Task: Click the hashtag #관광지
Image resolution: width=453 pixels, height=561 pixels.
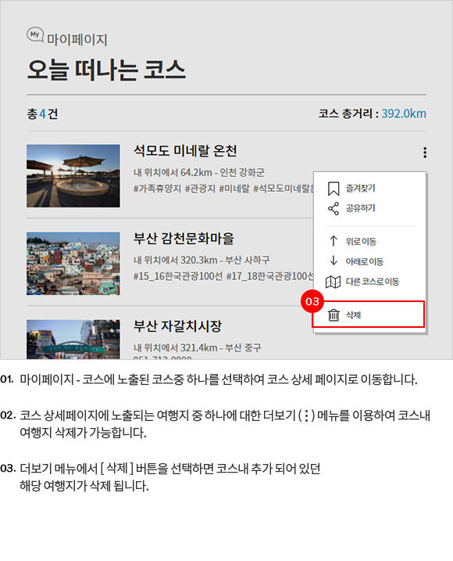Action: point(200,189)
